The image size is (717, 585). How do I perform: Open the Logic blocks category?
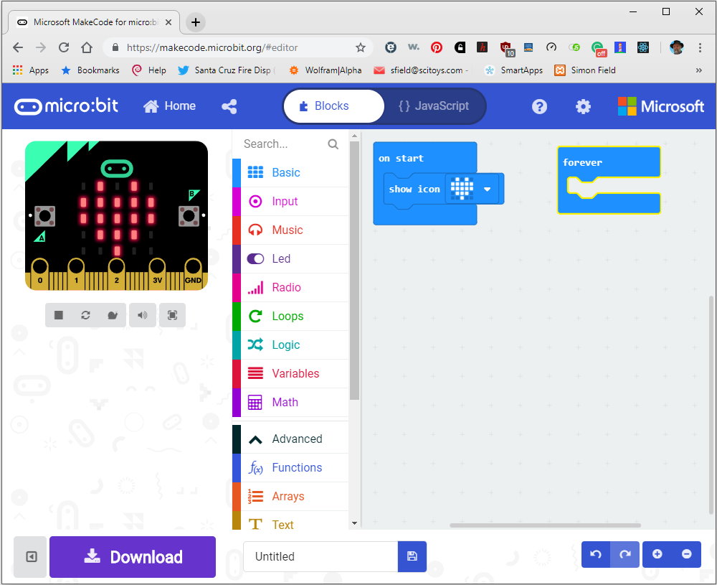(x=290, y=345)
